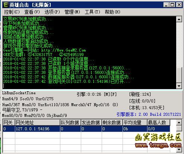Open the 帮助(H) menu
The width and height of the screenshot is (184, 154).
(112, 12)
